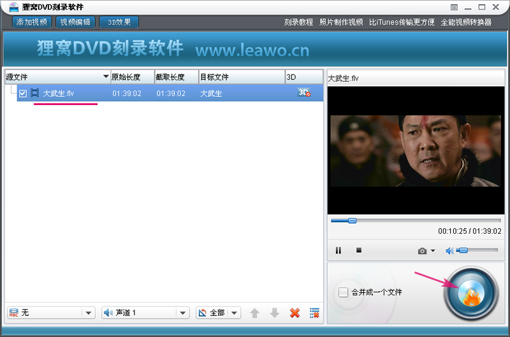The height and width of the screenshot is (337, 510).
Task: Click the original length cell 01:39:02
Action: pos(127,94)
